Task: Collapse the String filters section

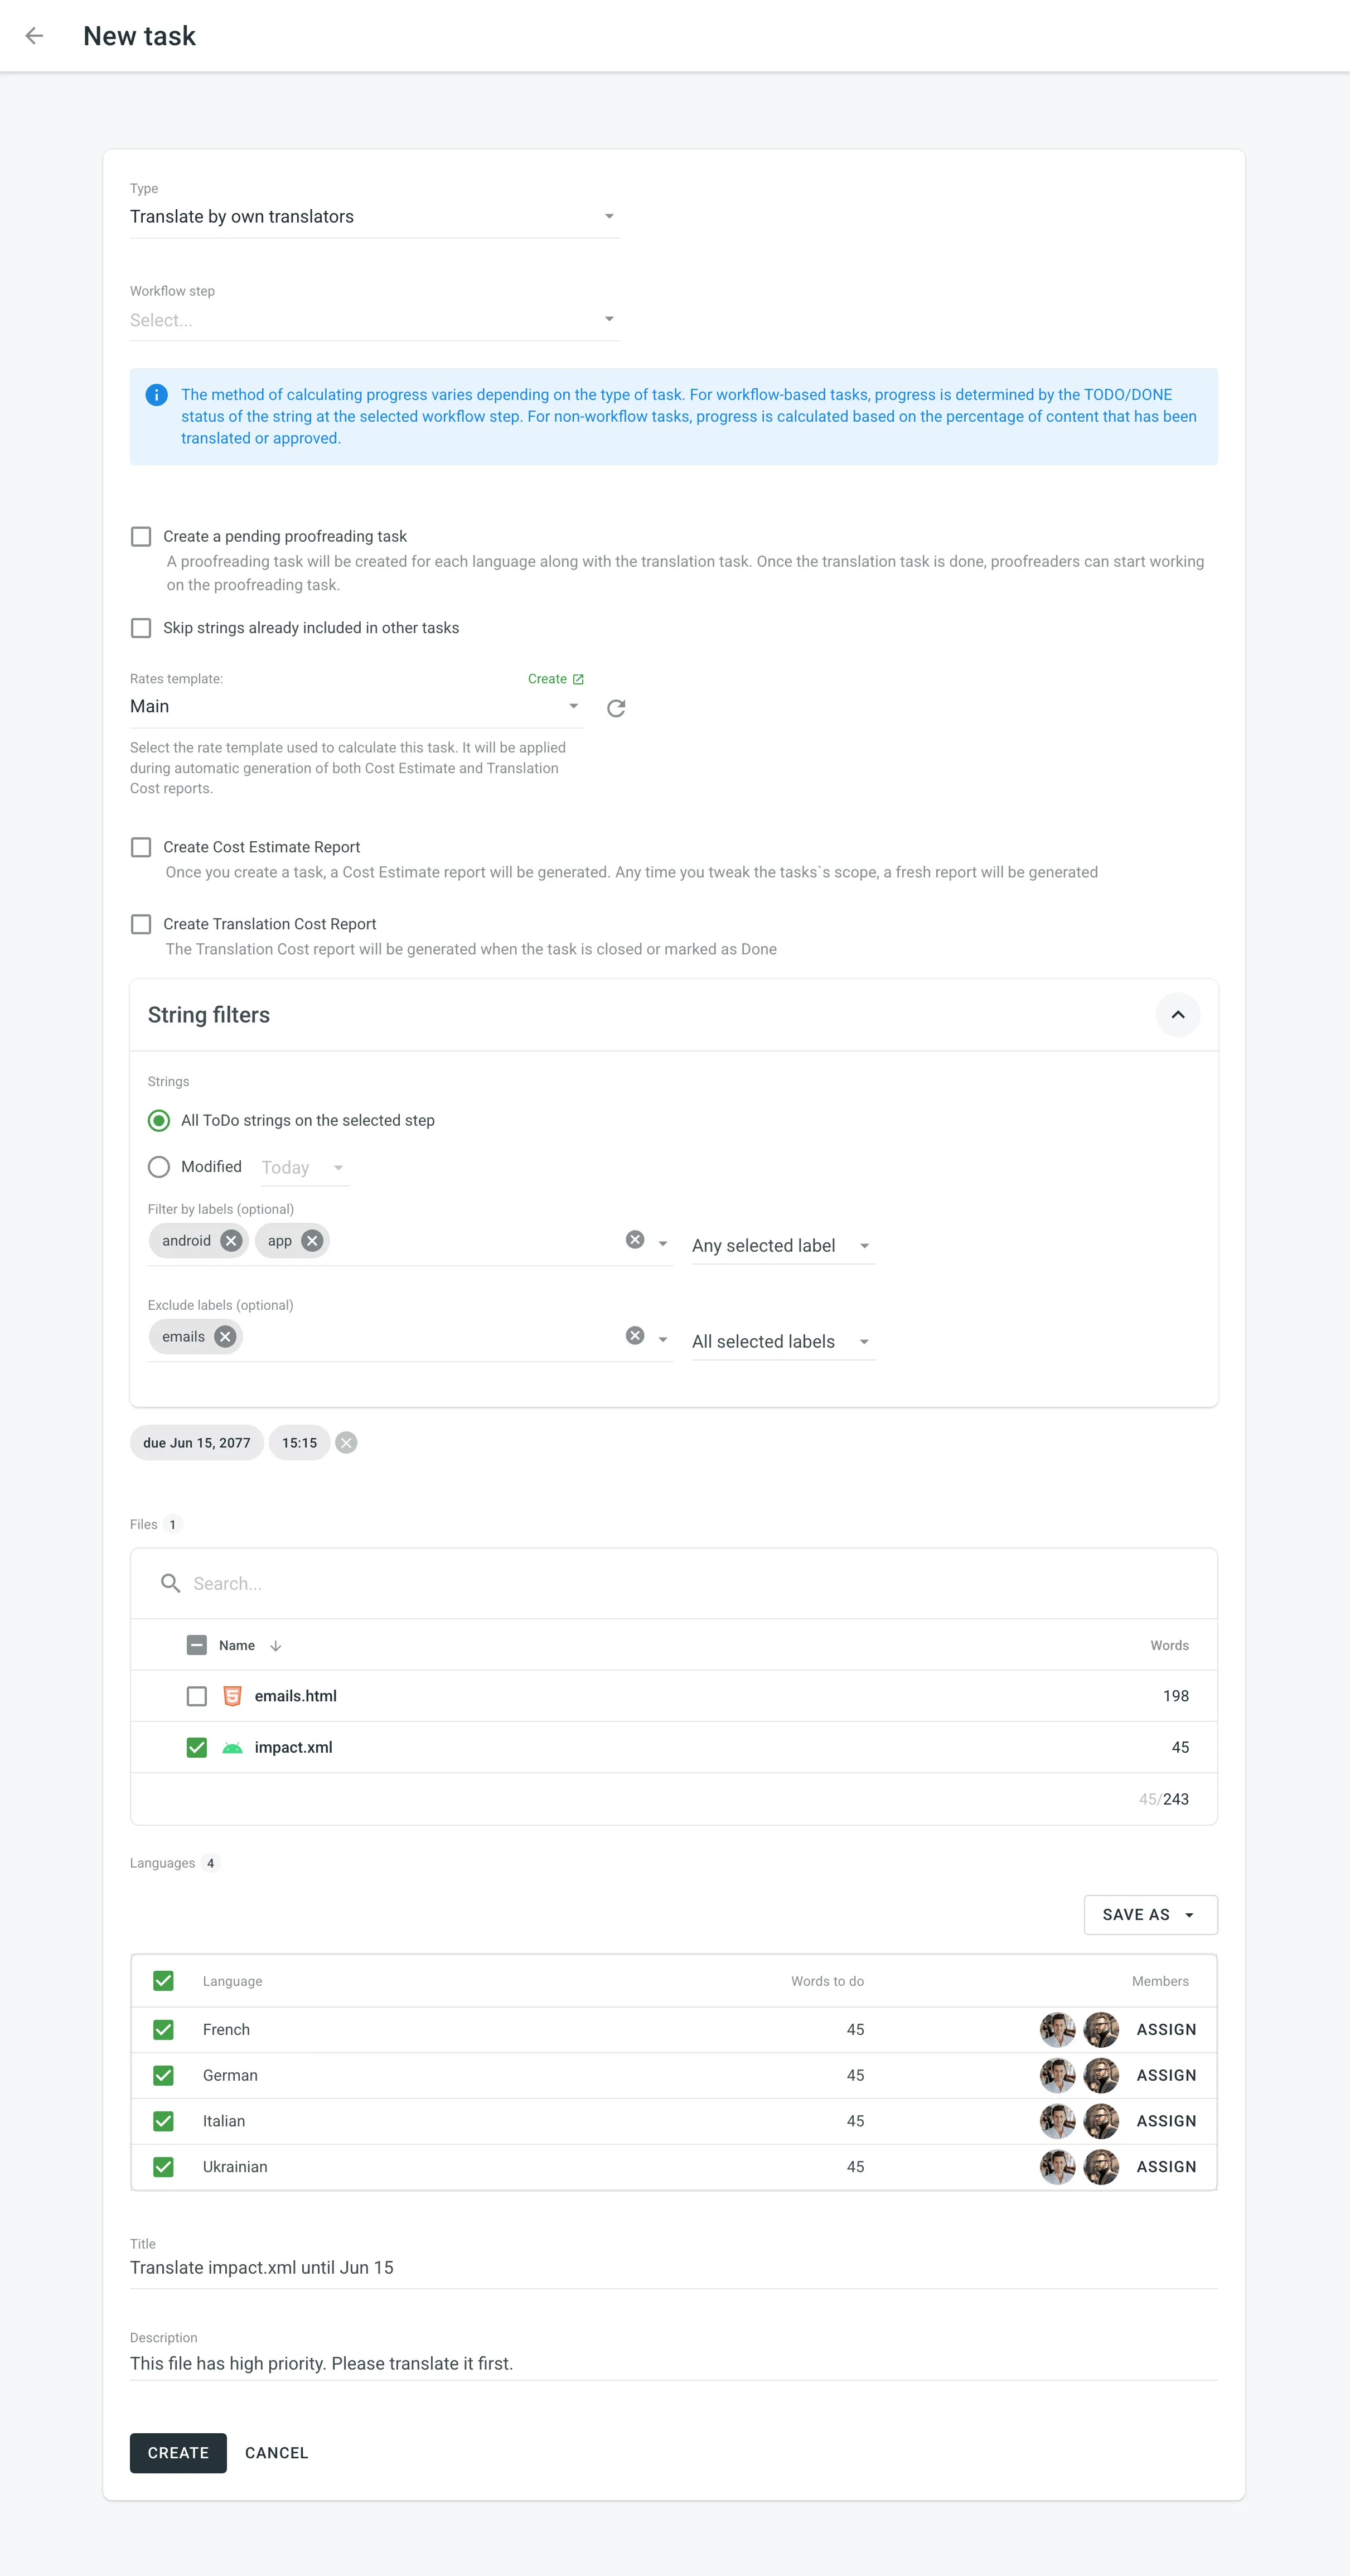Action: (1178, 1014)
